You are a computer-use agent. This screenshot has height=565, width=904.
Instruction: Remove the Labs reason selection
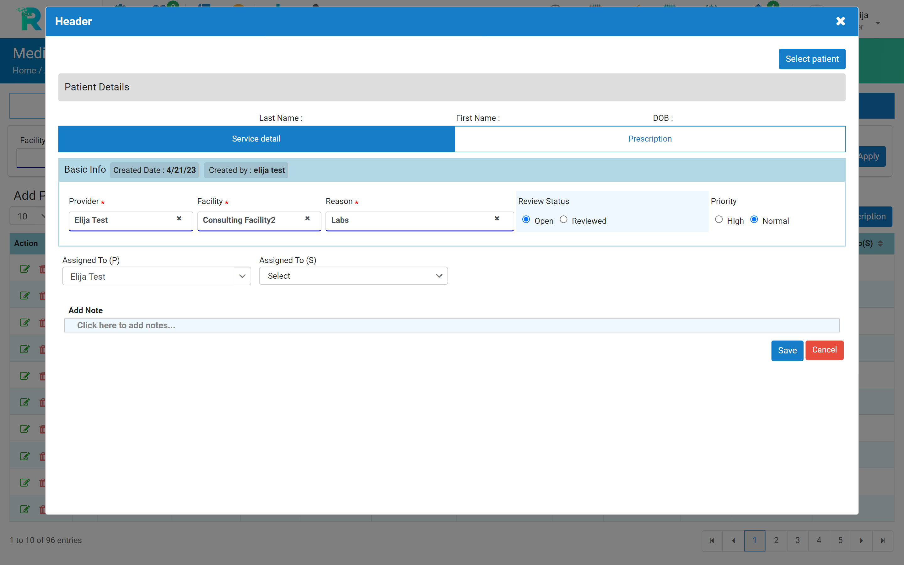click(x=497, y=218)
